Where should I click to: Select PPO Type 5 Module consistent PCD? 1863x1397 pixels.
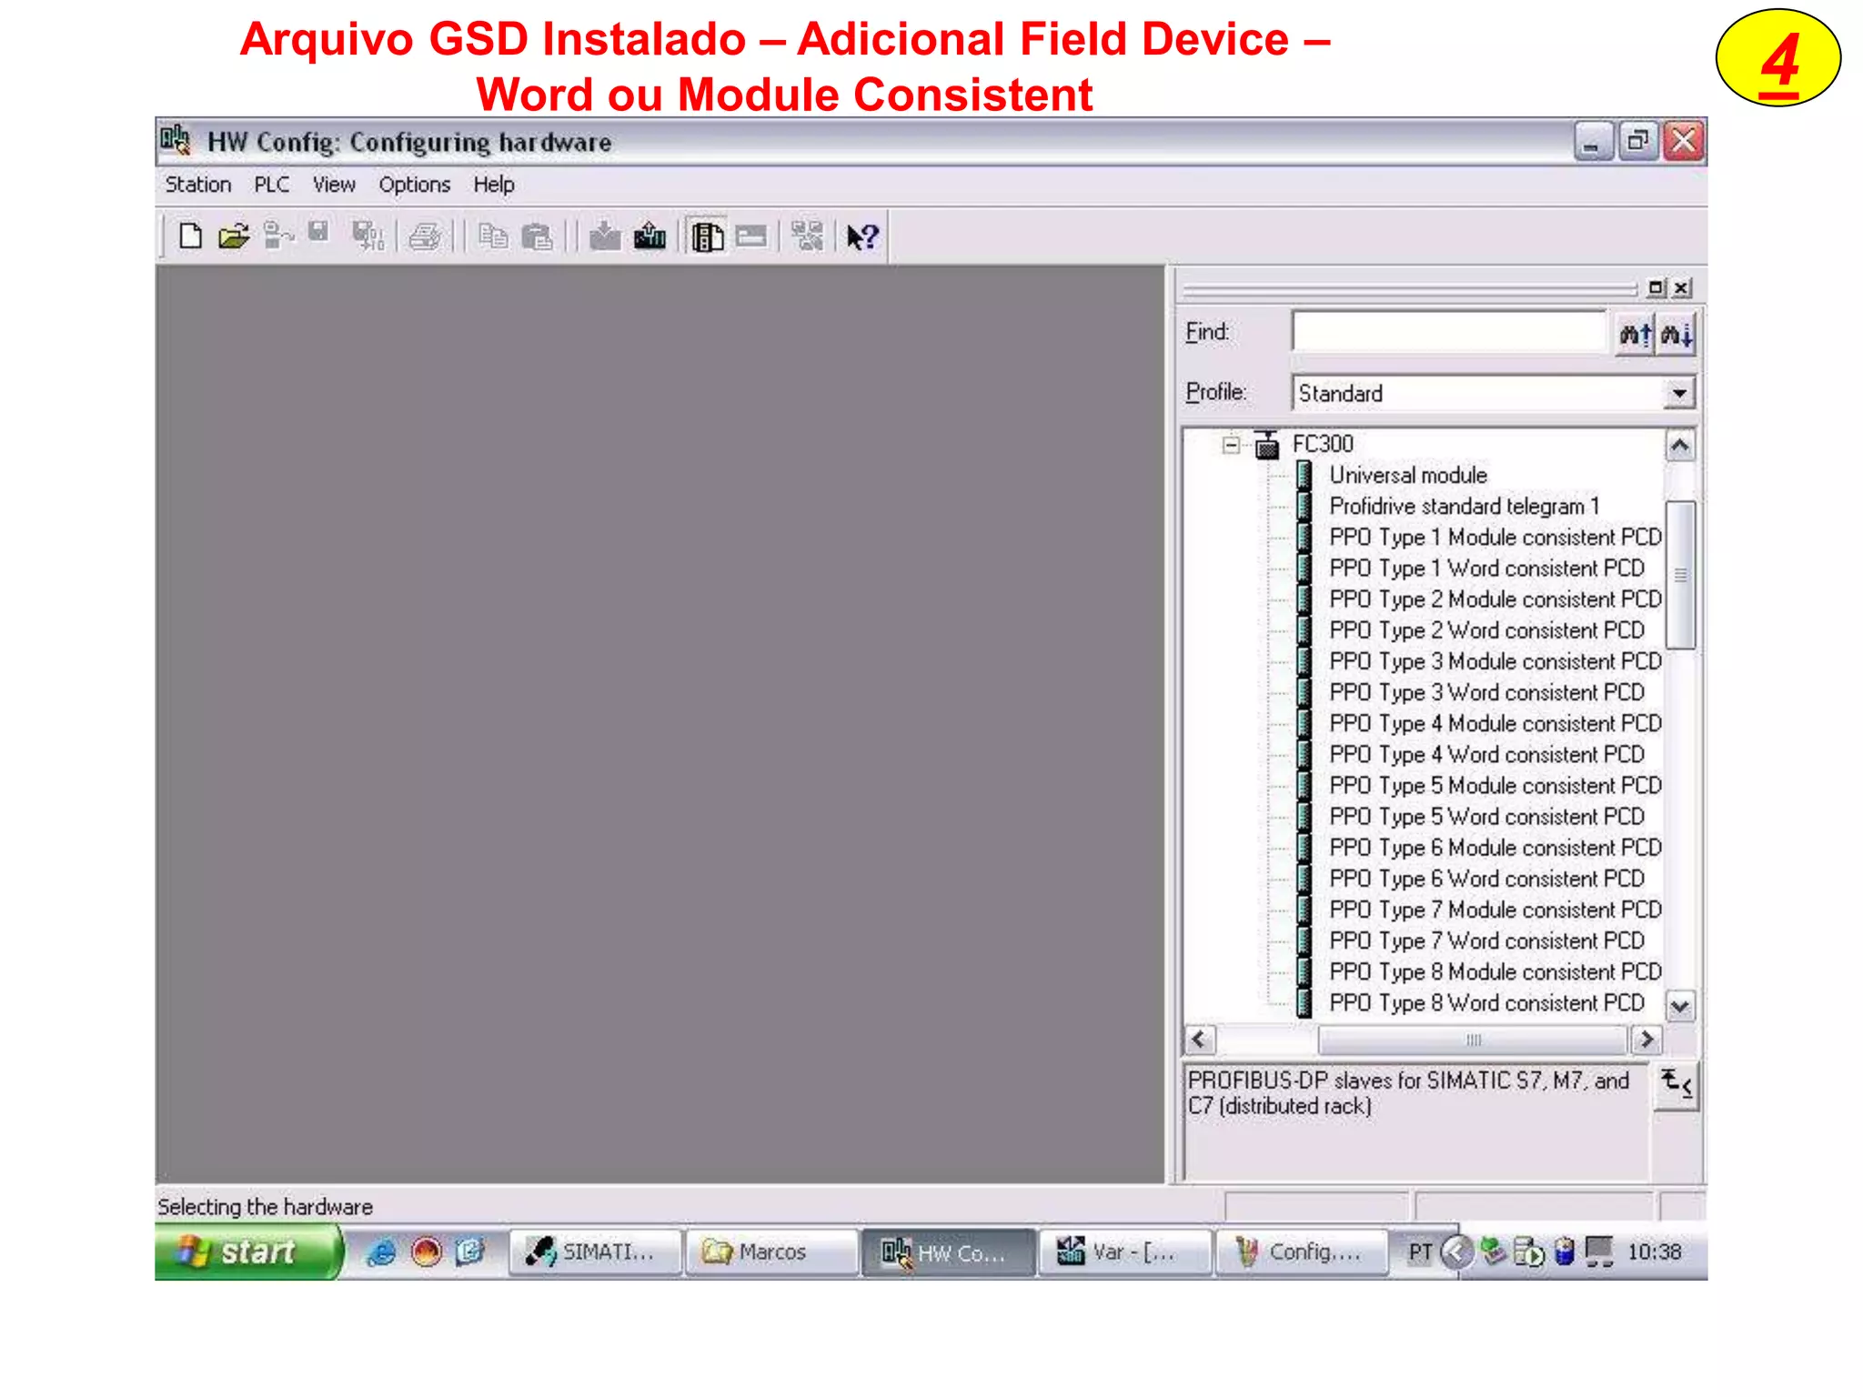[1495, 785]
